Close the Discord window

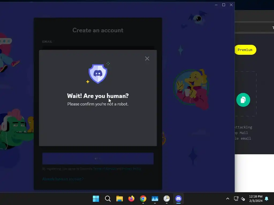pos(231,5)
